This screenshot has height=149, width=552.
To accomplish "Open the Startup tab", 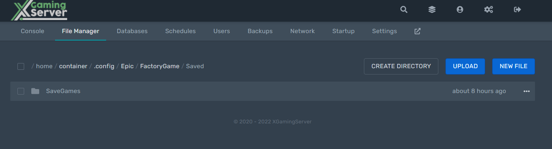I will [x=343, y=31].
